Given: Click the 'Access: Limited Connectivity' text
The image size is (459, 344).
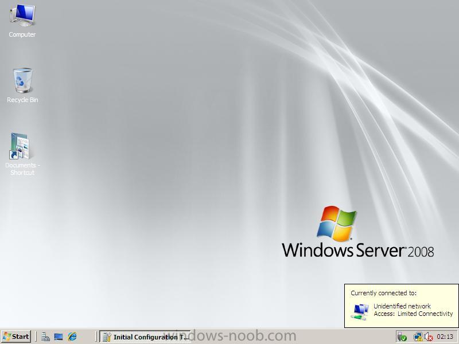Looking at the screenshot, I should 413,314.
